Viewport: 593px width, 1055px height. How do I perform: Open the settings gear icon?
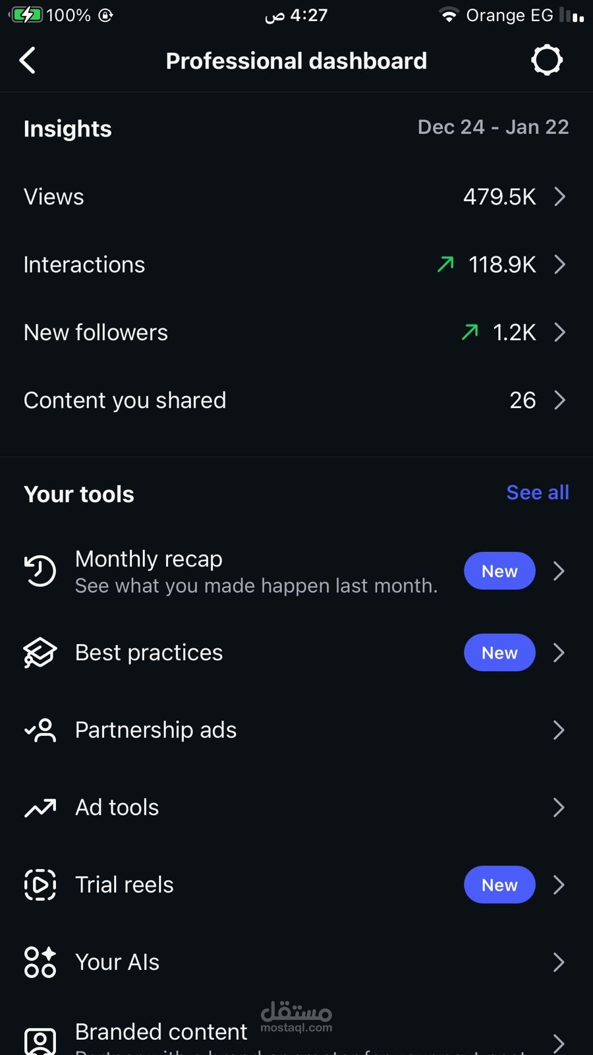[x=546, y=61]
